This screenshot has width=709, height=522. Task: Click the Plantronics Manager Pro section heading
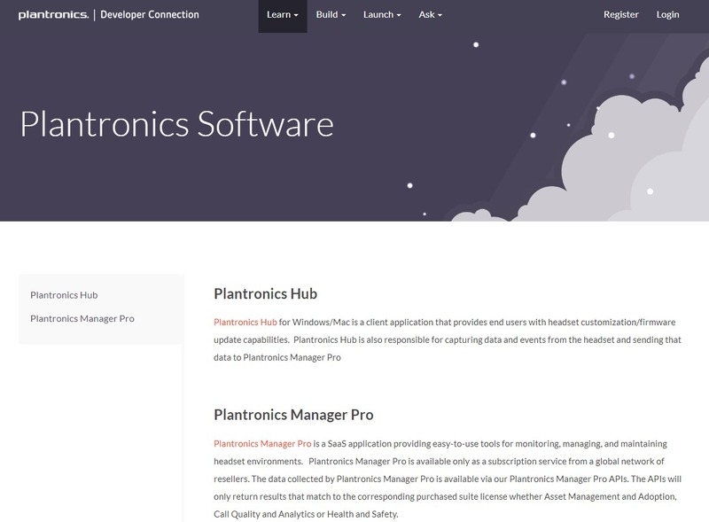click(x=293, y=415)
